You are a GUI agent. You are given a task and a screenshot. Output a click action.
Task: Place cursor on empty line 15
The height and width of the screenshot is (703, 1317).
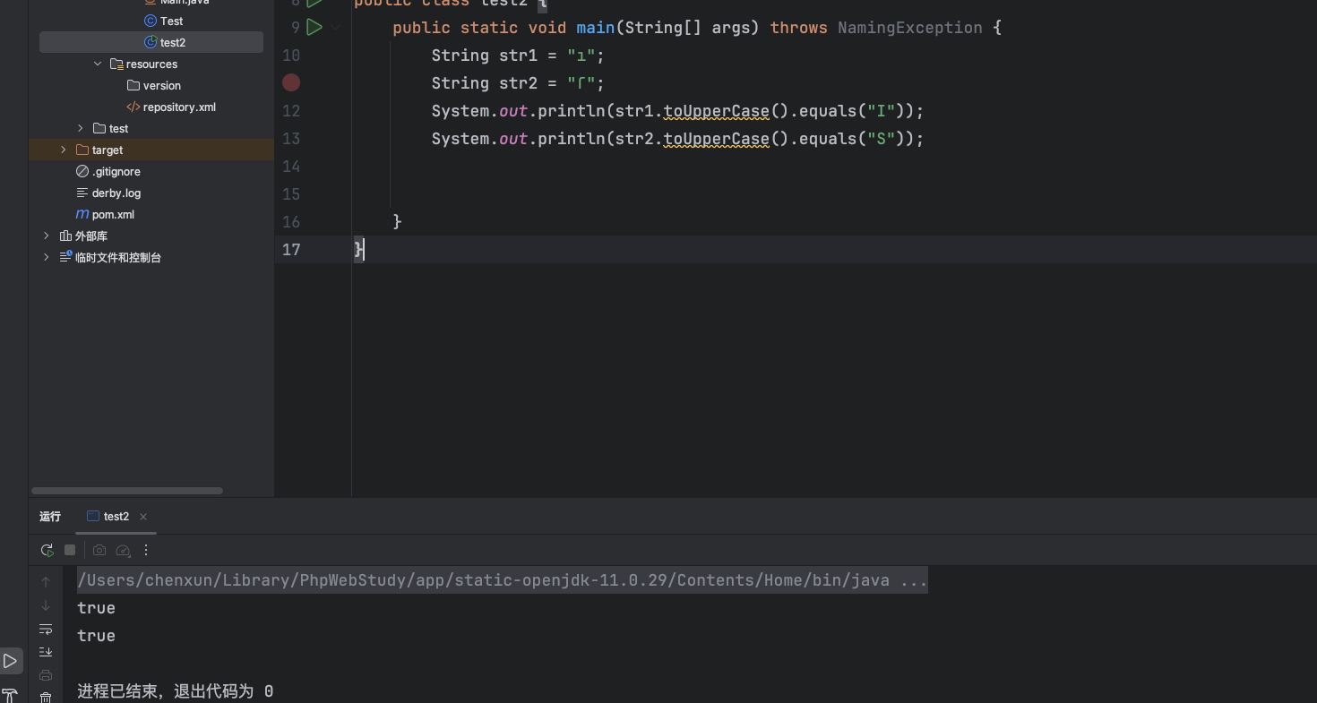(835, 194)
